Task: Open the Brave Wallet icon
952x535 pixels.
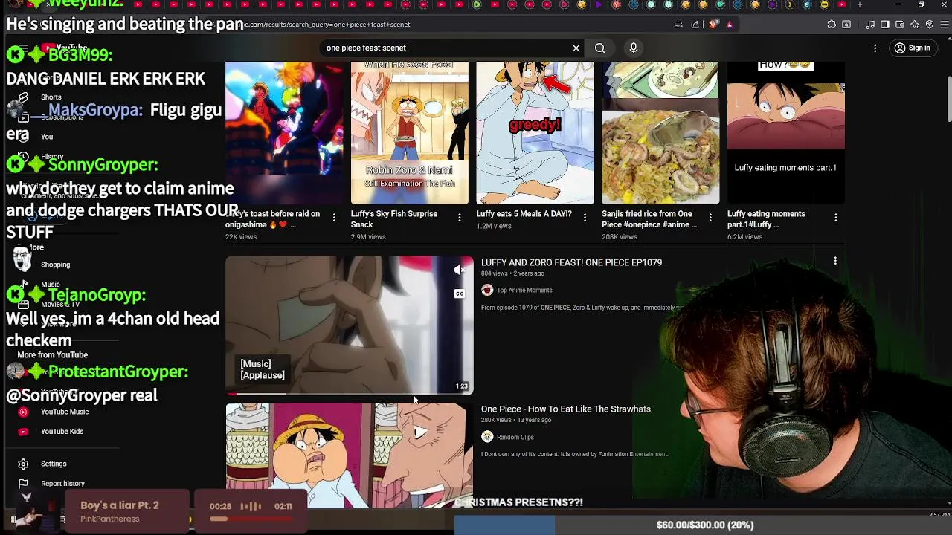Action: [900, 25]
